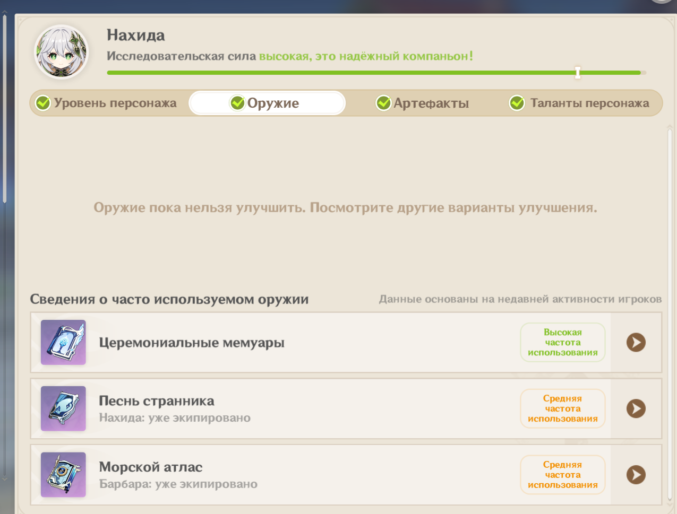Click the progress bar white marker
This screenshot has height=514, width=677.
click(x=578, y=73)
